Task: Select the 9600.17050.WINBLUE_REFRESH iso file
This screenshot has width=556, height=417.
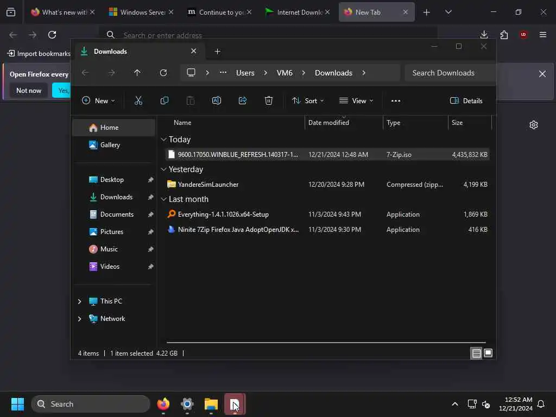Action: [327, 155]
